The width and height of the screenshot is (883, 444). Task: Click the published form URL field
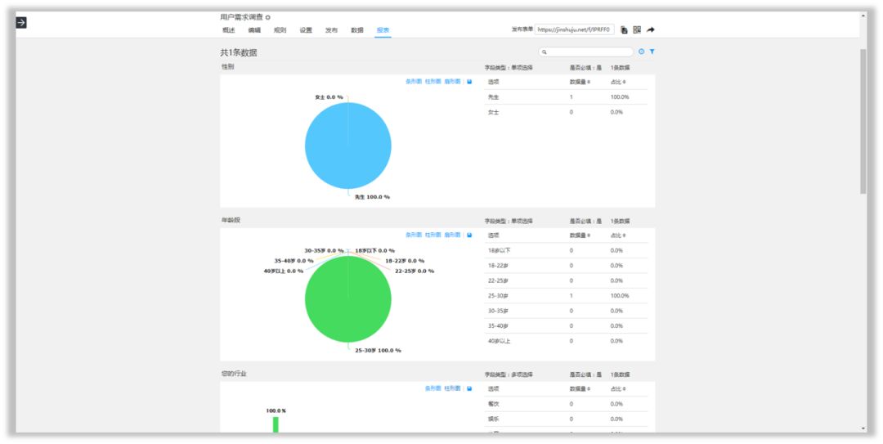(x=574, y=30)
